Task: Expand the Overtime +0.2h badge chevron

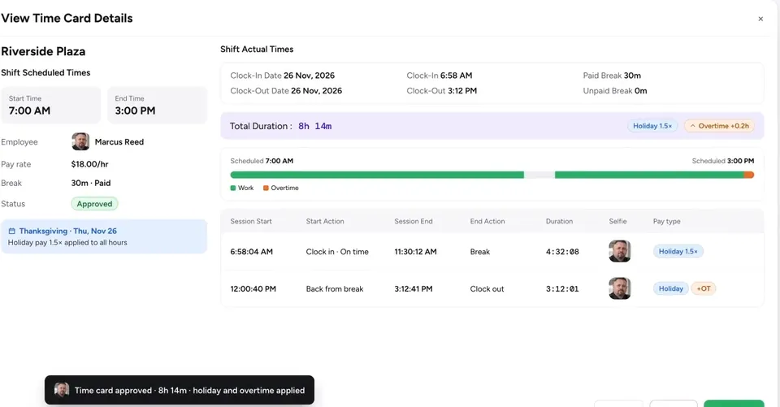Action: [x=692, y=126]
